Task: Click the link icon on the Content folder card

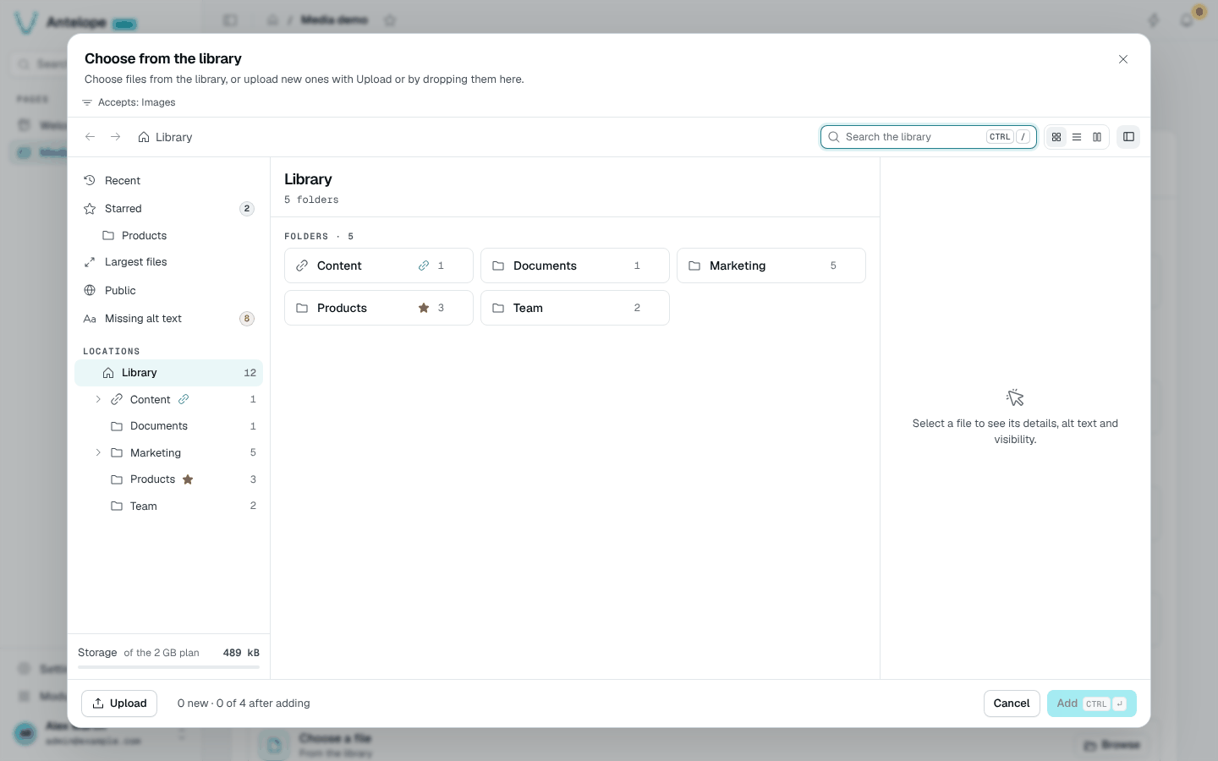Action: 424,266
